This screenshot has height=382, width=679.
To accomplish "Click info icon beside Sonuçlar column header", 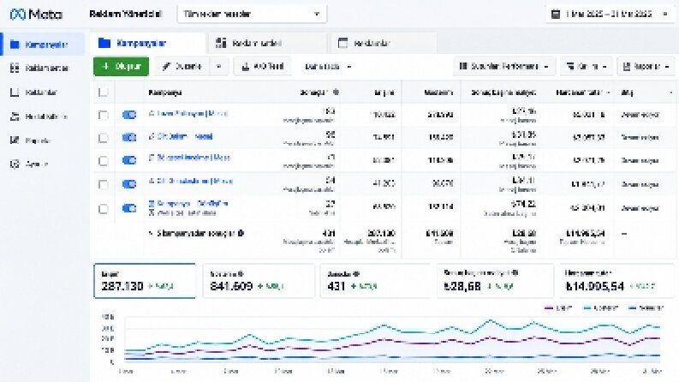I will [x=336, y=93].
